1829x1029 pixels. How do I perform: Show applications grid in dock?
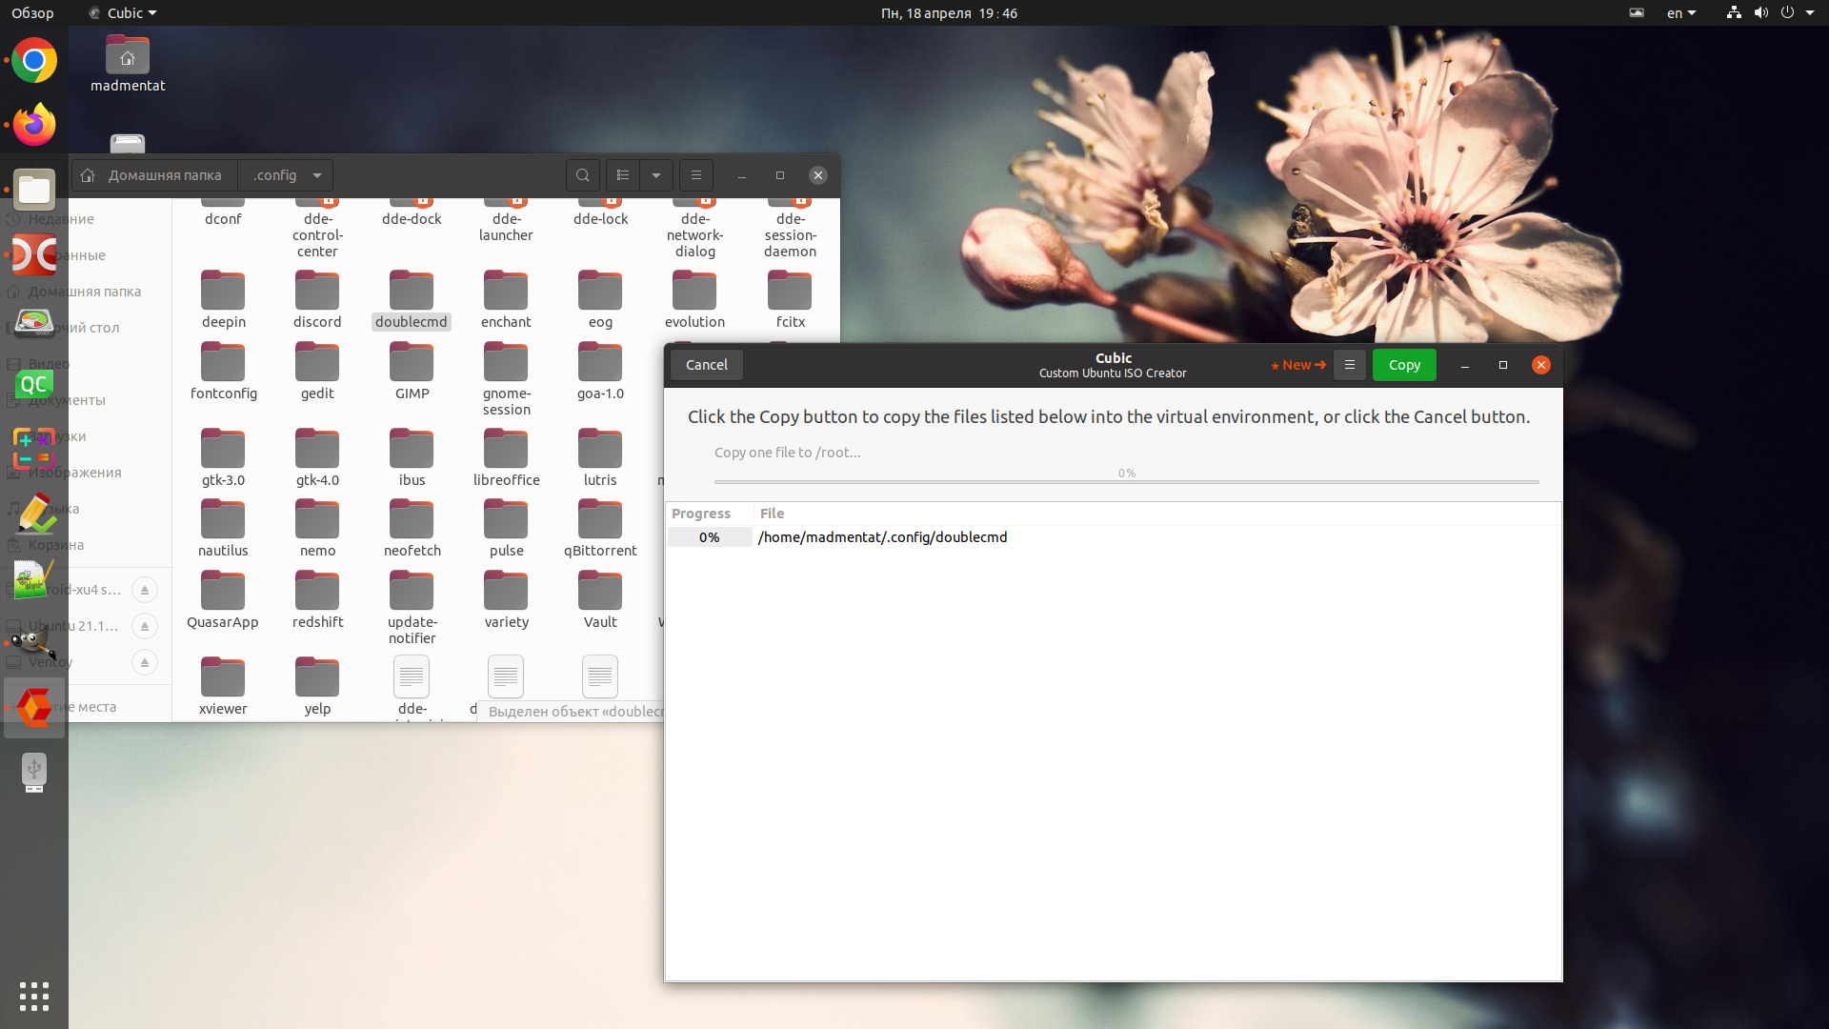[x=34, y=996]
